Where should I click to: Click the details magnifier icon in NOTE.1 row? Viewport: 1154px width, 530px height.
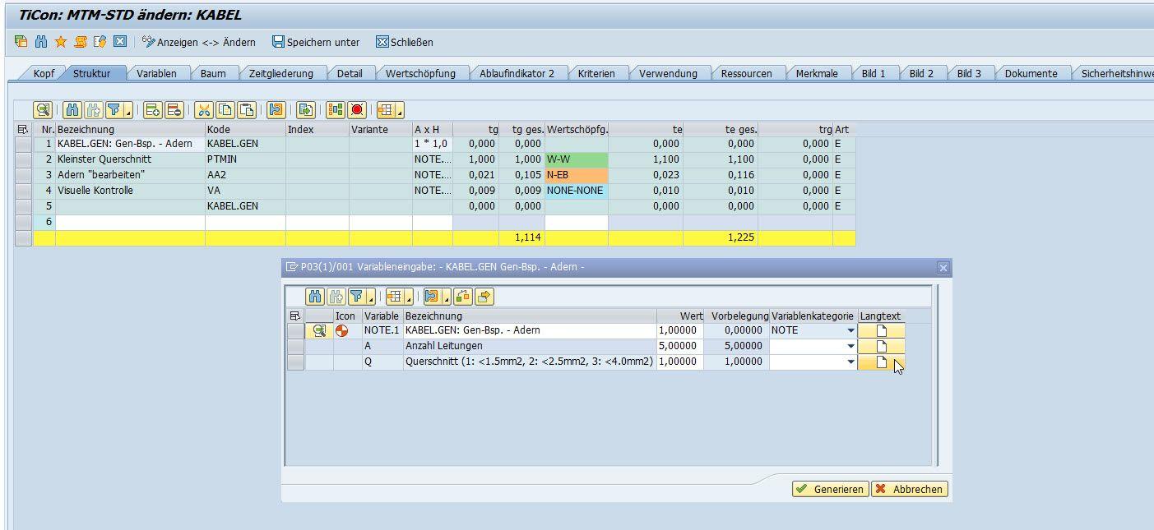319,330
